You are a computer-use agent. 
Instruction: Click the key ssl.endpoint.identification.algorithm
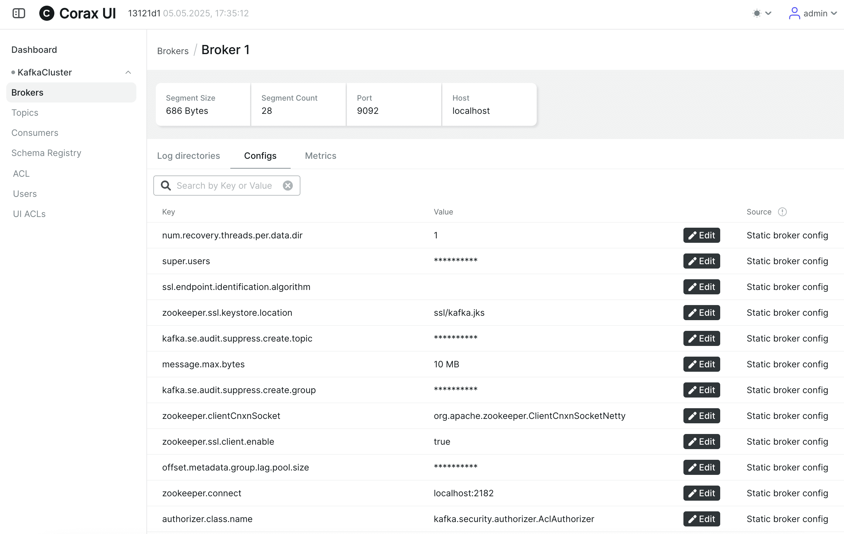(x=236, y=287)
